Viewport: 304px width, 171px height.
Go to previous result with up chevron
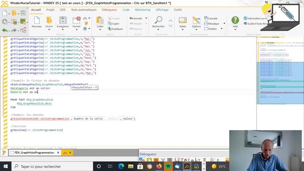[171, 21]
